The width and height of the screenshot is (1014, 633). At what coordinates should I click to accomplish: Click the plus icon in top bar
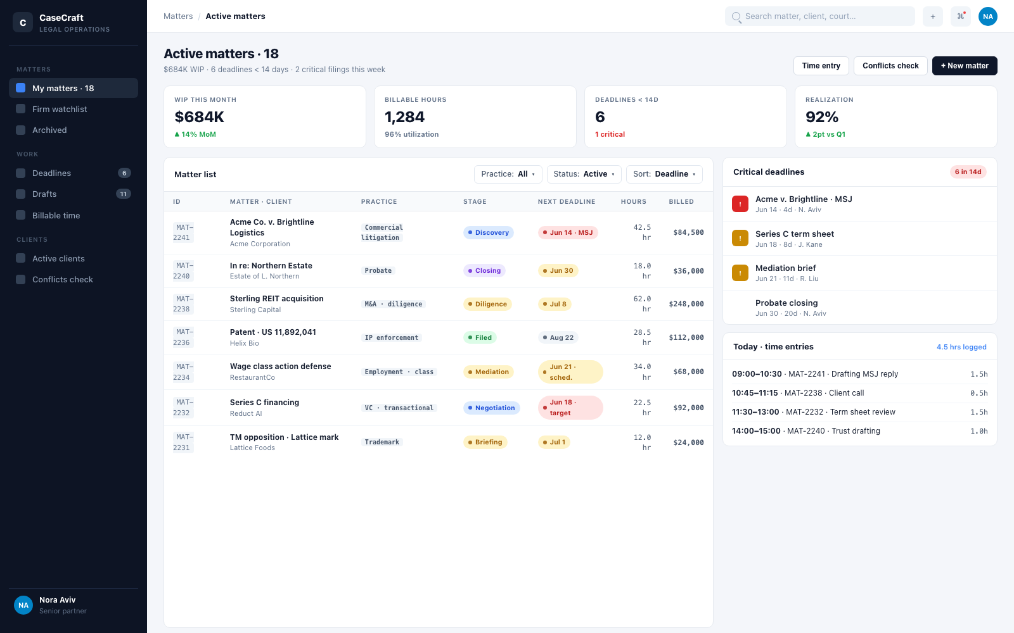tap(933, 16)
